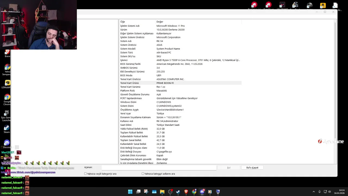Viewport: 348px width, 196px height.
Task: Open the Google Chrome desktop shortcut
Action: [x=7, y=100]
